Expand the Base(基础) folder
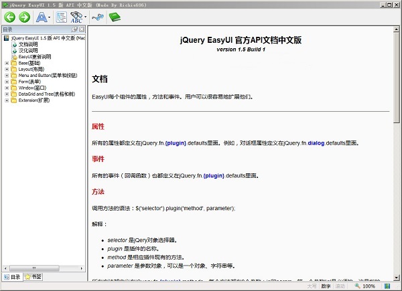The height and width of the screenshot is (291, 402). pos(7,63)
